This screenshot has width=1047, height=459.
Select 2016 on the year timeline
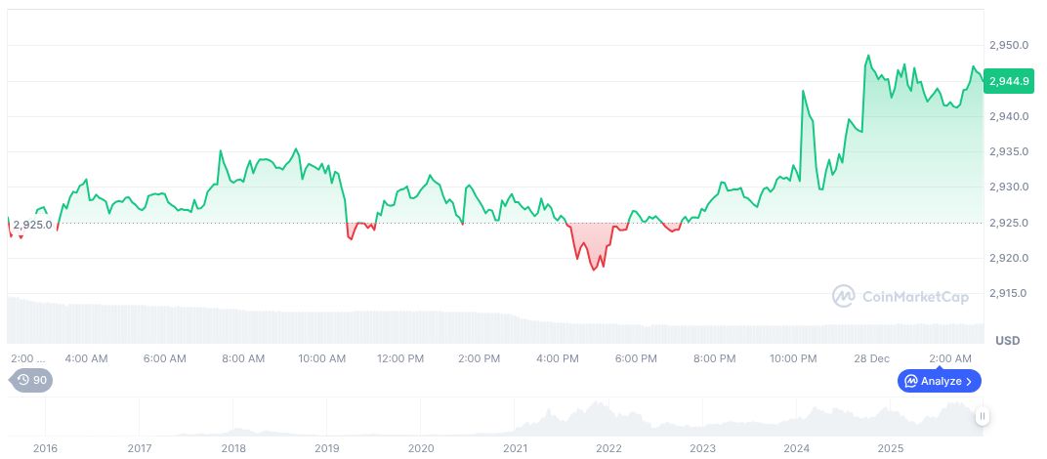[45, 448]
